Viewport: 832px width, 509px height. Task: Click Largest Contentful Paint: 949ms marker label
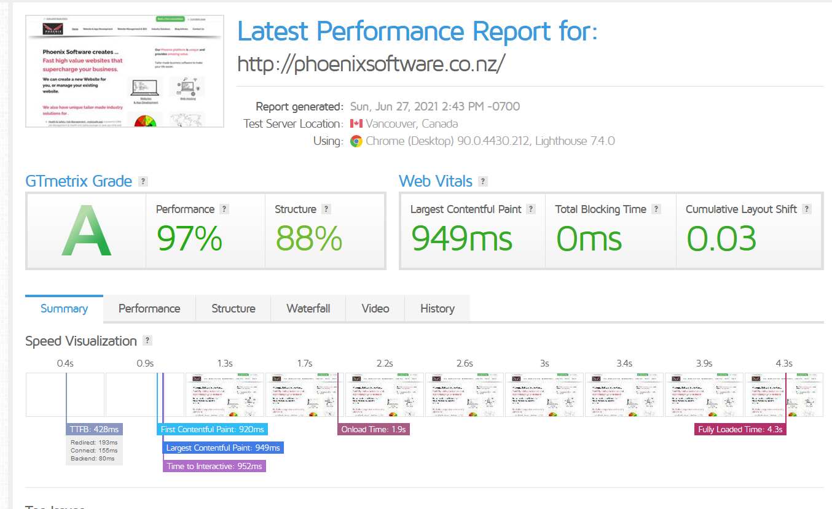[x=223, y=448]
